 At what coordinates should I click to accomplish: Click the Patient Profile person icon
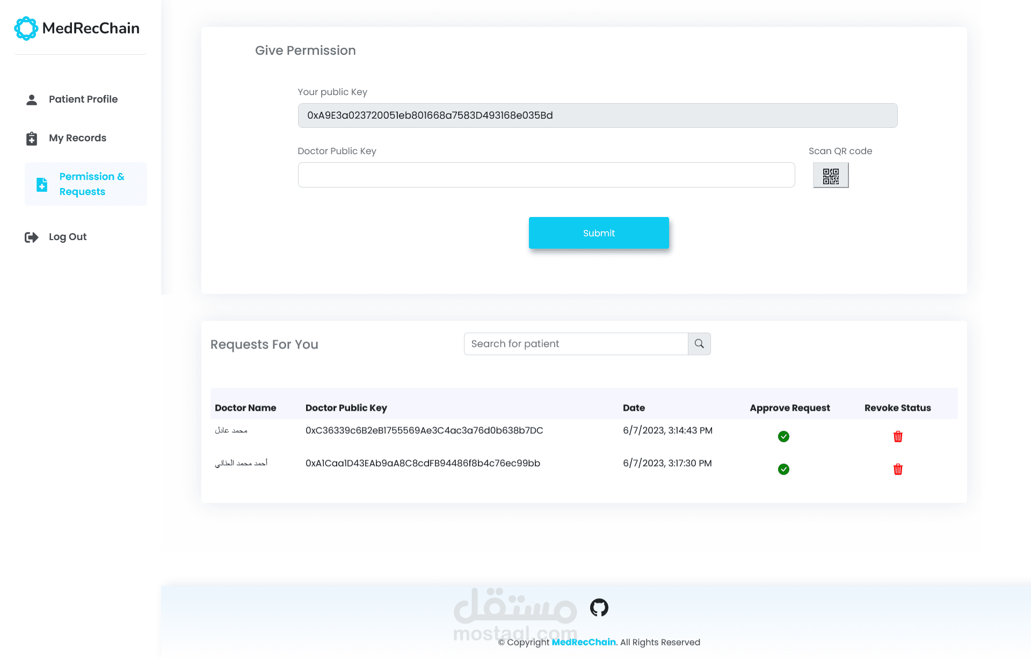point(32,100)
